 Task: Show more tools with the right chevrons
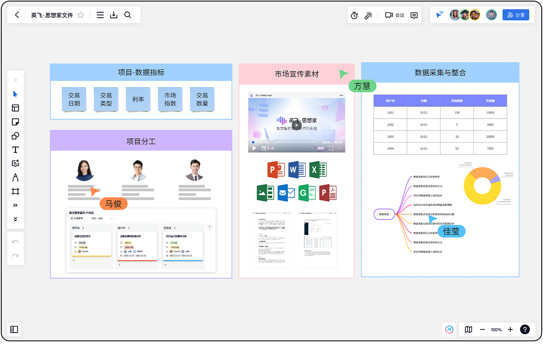point(16,205)
